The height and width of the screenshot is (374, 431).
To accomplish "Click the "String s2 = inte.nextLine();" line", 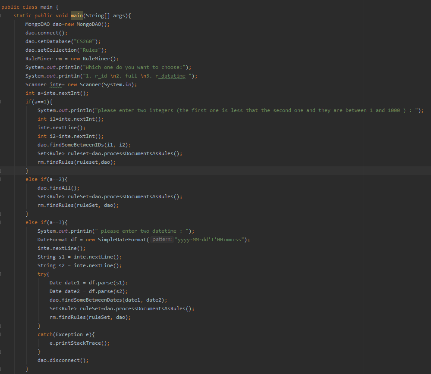I will click(x=80, y=265).
